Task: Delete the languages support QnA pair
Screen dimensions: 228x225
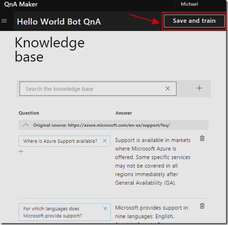Action: point(202,206)
